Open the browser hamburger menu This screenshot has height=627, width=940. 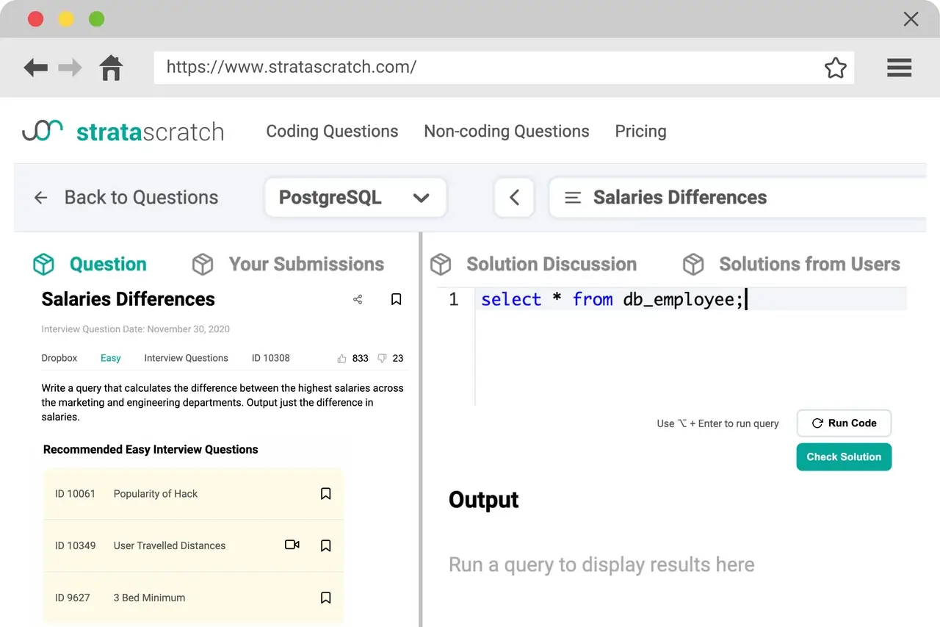pos(899,68)
